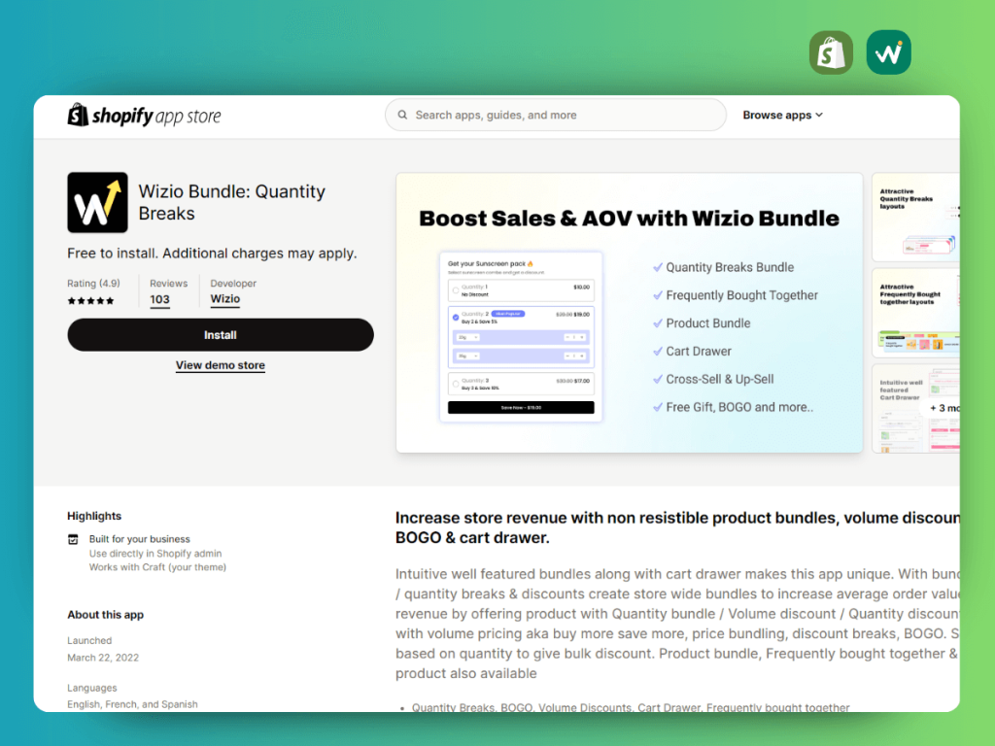Viewport: 995px width, 746px height.
Task: Click the Save Now button in the preview
Action: tap(521, 407)
